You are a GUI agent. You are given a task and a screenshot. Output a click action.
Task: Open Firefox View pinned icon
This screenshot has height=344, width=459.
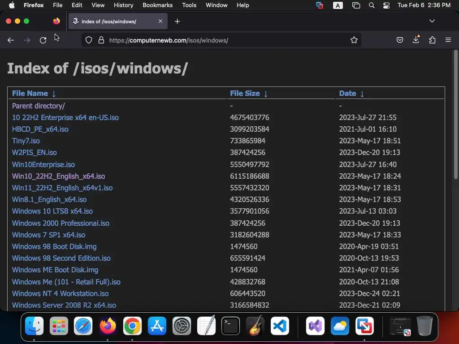(56, 21)
